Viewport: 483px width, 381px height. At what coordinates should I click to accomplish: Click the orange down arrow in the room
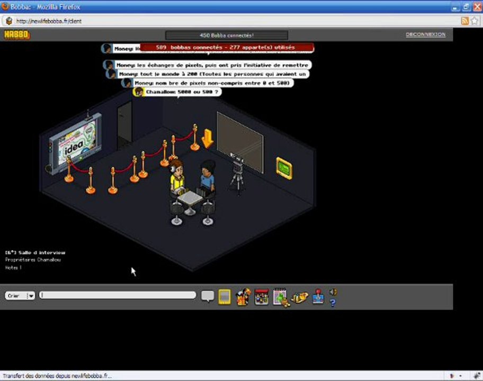coord(207,138)
